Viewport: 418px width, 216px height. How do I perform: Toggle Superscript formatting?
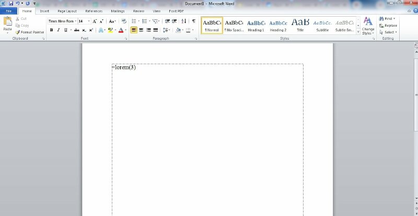coord(91,30)
